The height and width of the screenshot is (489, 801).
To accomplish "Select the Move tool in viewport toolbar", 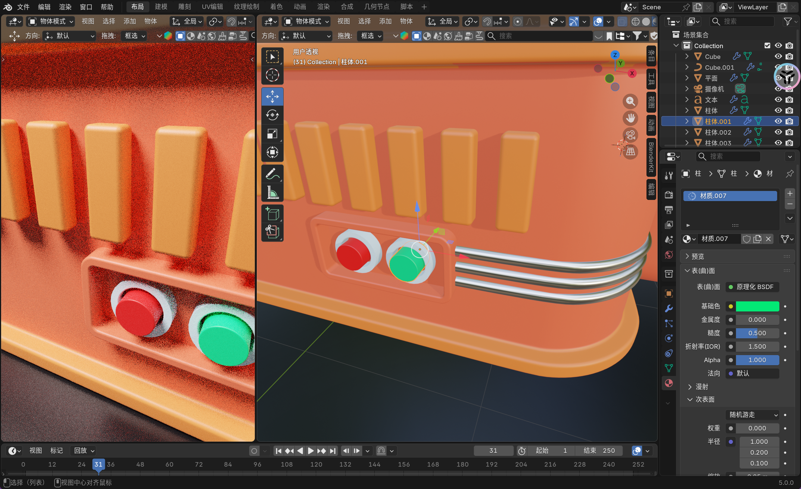I will pyautogui.click(x=272, y=97).
